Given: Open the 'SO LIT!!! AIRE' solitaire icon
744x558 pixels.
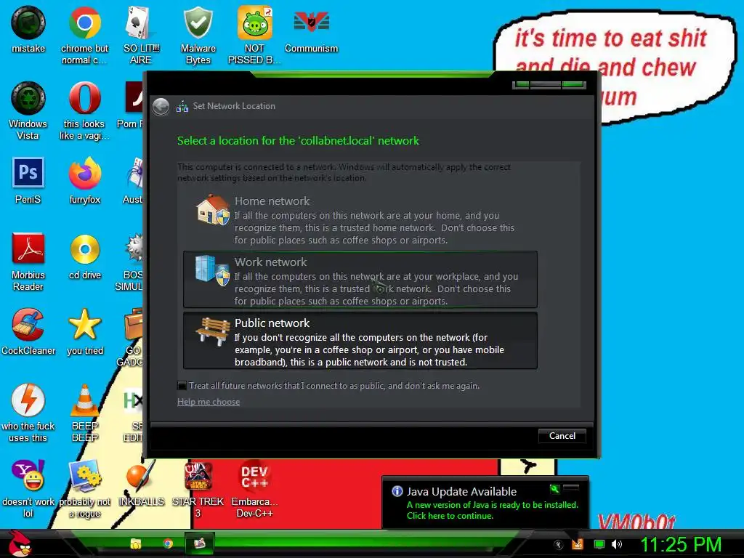Looking at the screenshot, I should coord(141,35).
